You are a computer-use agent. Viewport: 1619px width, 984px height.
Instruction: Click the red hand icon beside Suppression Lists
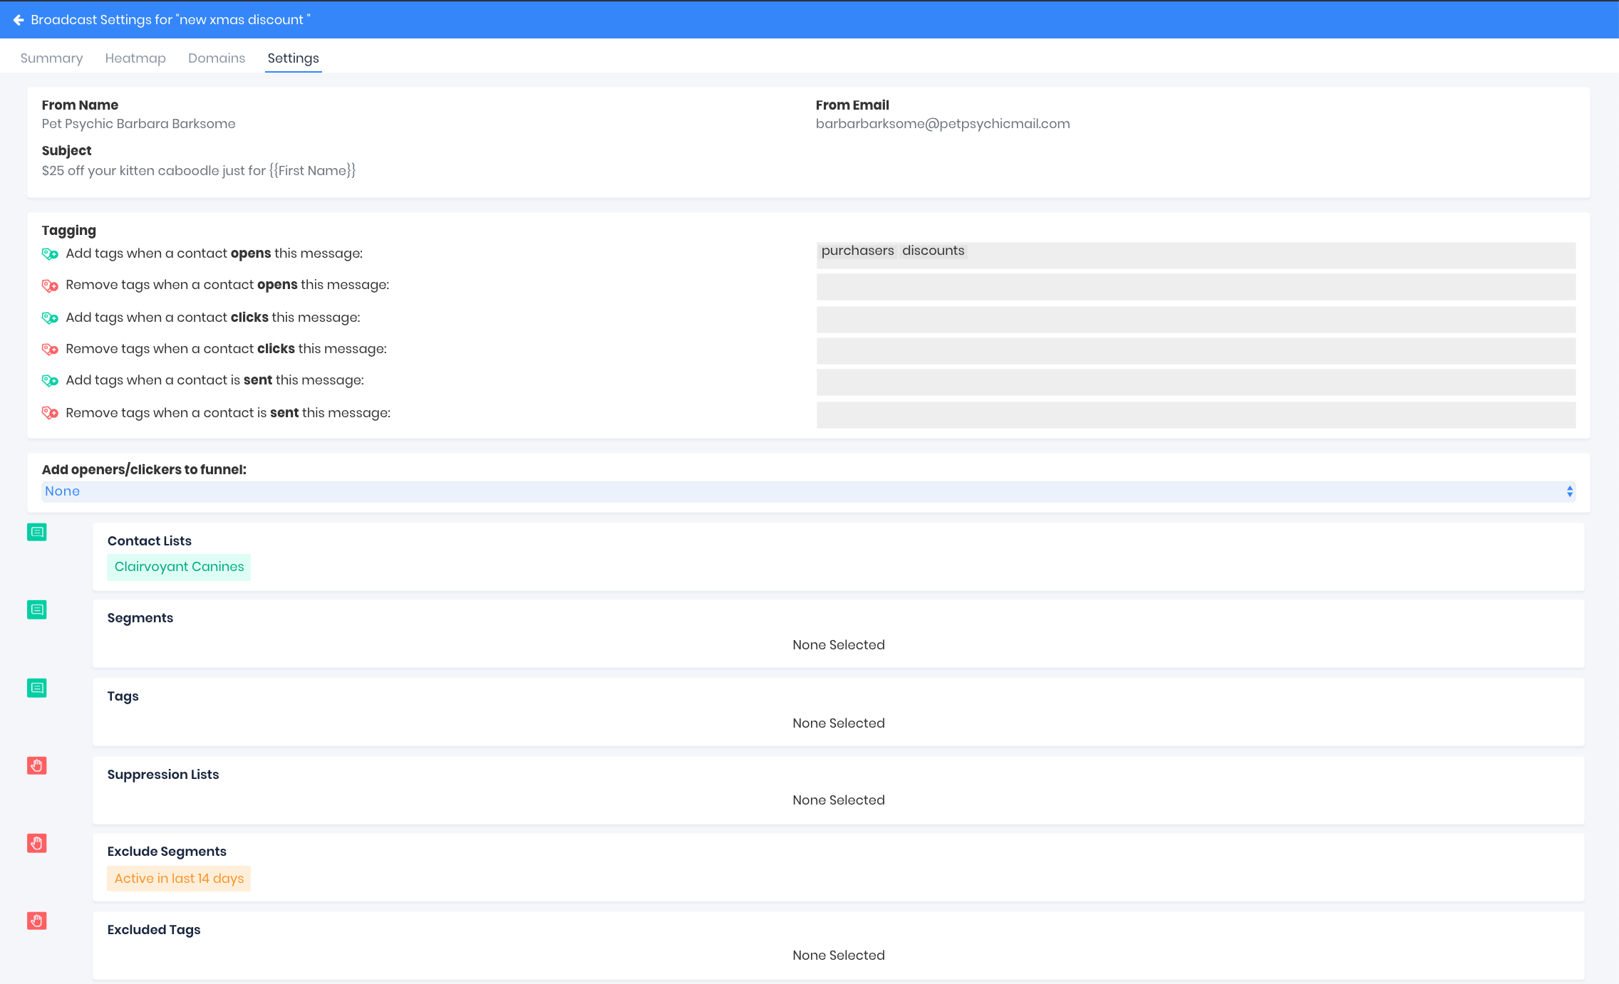[37, 765]
